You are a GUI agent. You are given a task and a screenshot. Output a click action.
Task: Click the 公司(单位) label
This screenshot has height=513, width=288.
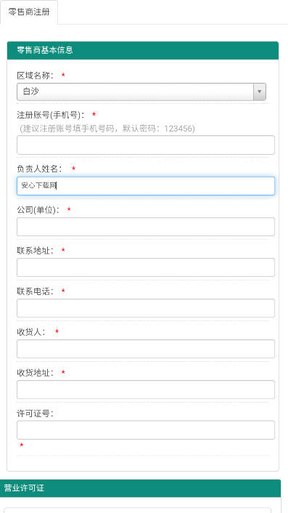coord(38,210)
